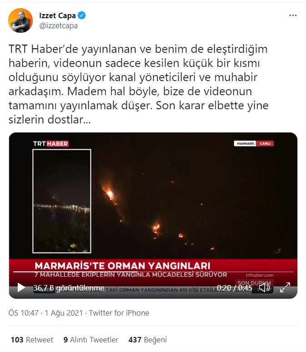Open the Twitter for iPhone source link
The image size is (306, 352).
(119, 313)
